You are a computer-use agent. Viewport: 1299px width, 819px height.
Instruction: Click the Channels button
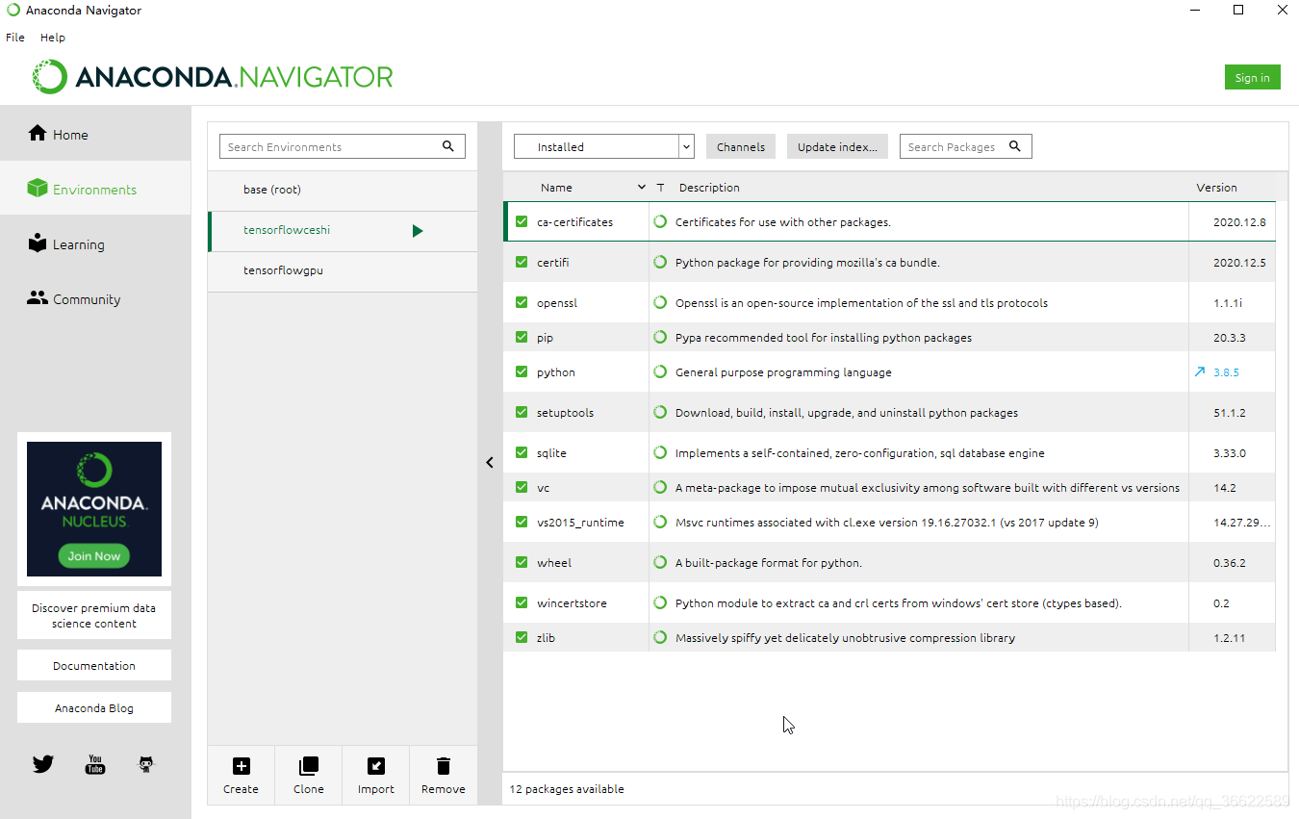click(741, 146)
